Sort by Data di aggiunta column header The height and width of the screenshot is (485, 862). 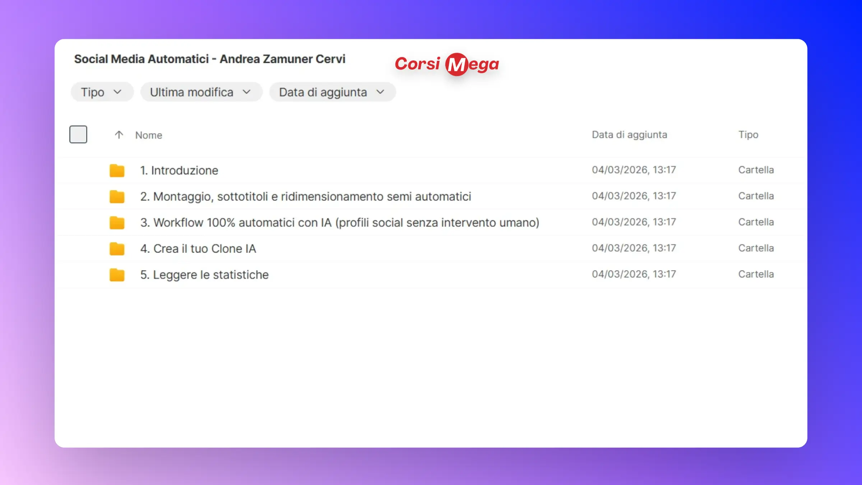629,135
